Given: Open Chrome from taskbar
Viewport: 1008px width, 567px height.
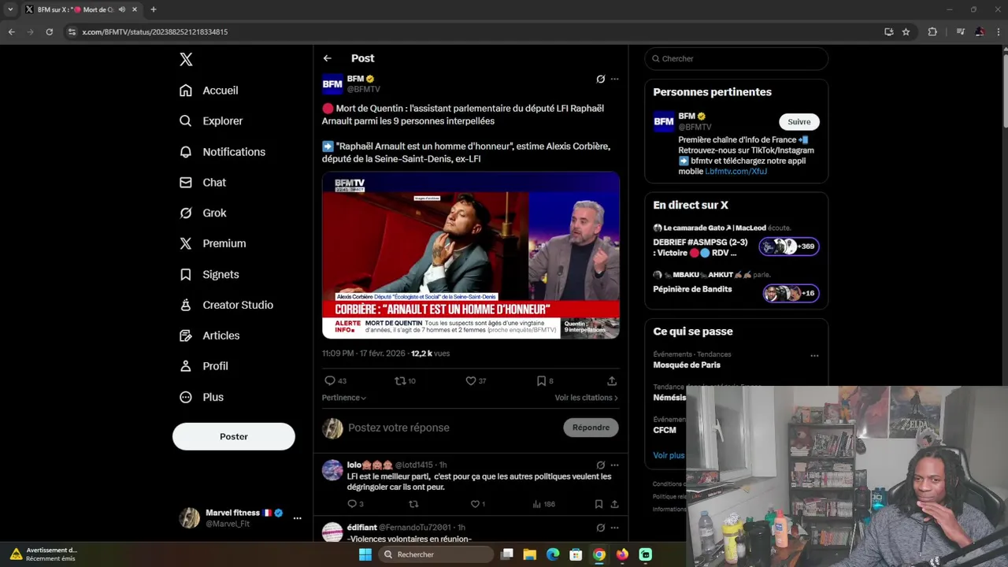Looking at the screenshot, I should click(599, 554).
